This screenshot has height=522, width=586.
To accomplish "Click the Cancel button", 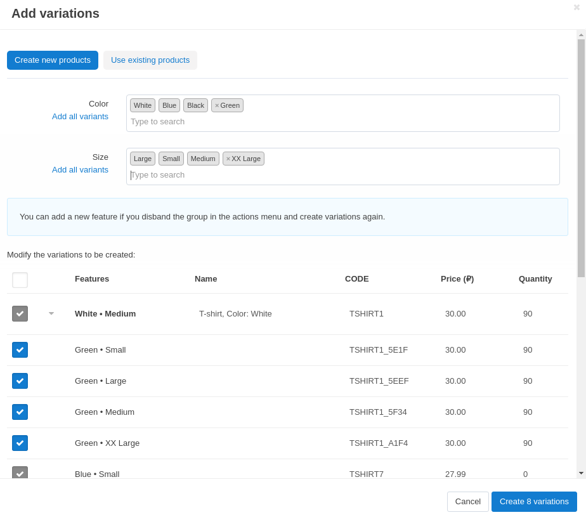I will click(468, 502).
